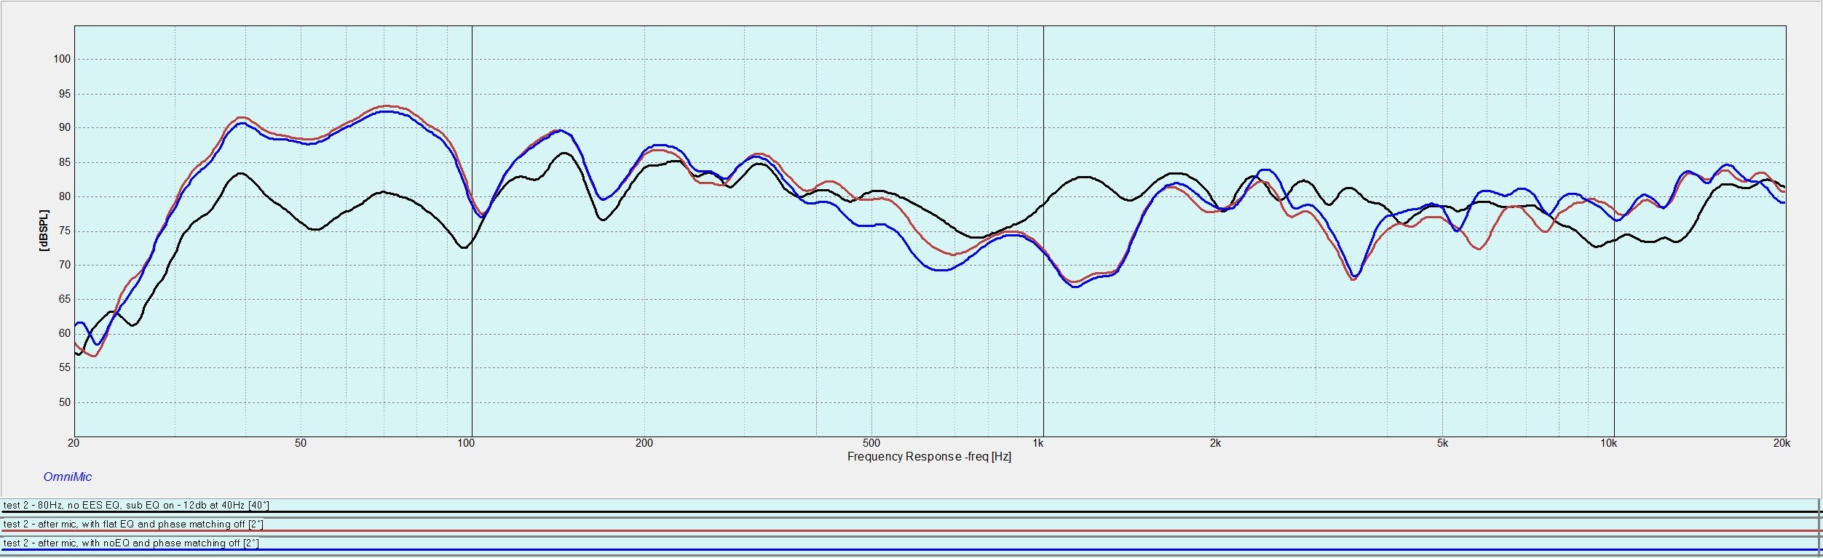Image resolution: width=1823 pixels, height=558 pixels.
Task: Click the OmniMic logo text link
Action: coord(68,477)
